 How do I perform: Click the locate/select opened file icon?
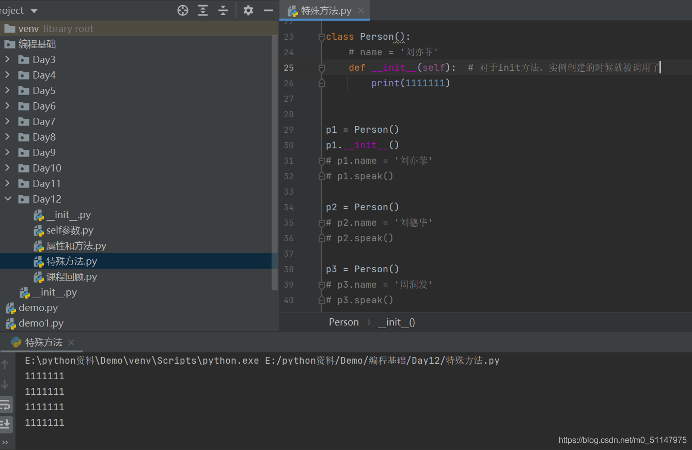pyautogui.click(x=183, y=10)
